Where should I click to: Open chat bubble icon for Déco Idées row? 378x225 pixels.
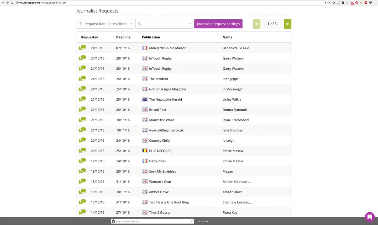[x=82, y=160]
